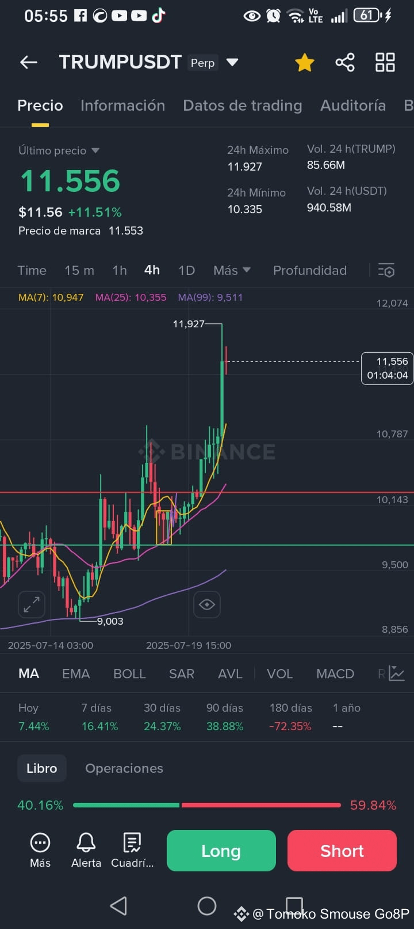The width and height of the screenshot is (414, 929).
Task: Click the MA(7) indicator value
Action: click(x=51, y=297)
